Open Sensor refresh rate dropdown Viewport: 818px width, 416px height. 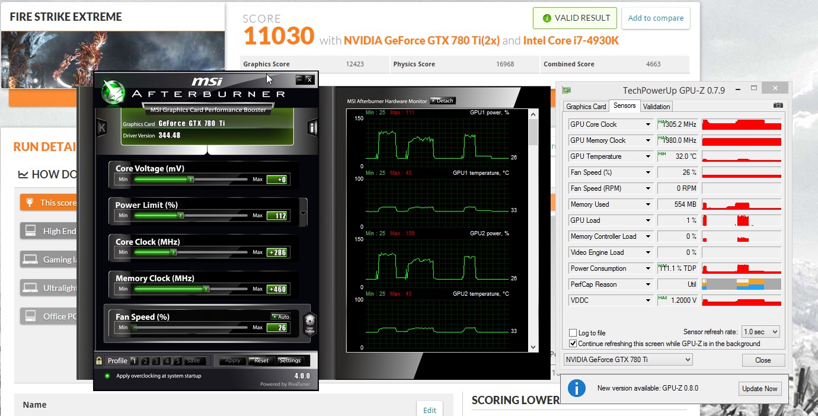tap(761, 332)
